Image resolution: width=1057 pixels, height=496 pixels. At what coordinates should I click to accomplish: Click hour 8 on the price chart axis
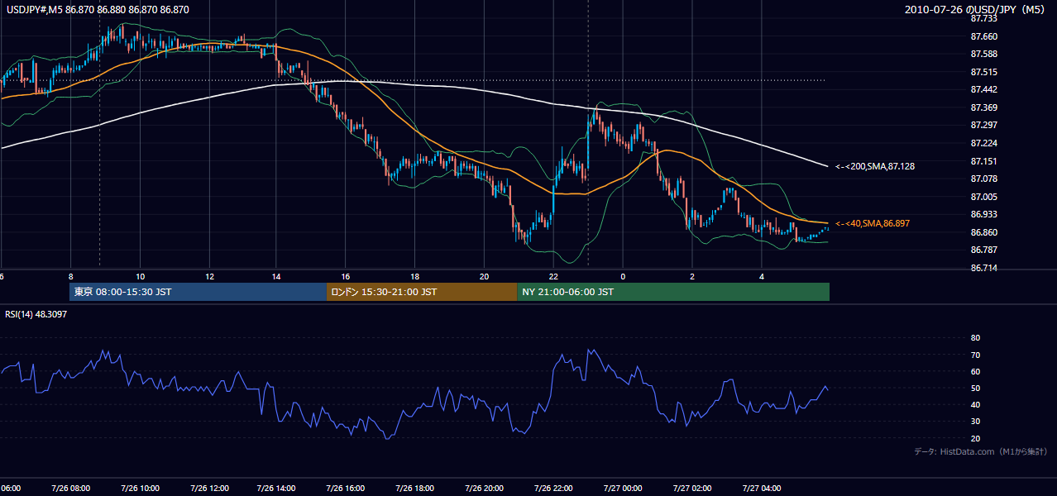pos(71,276)
